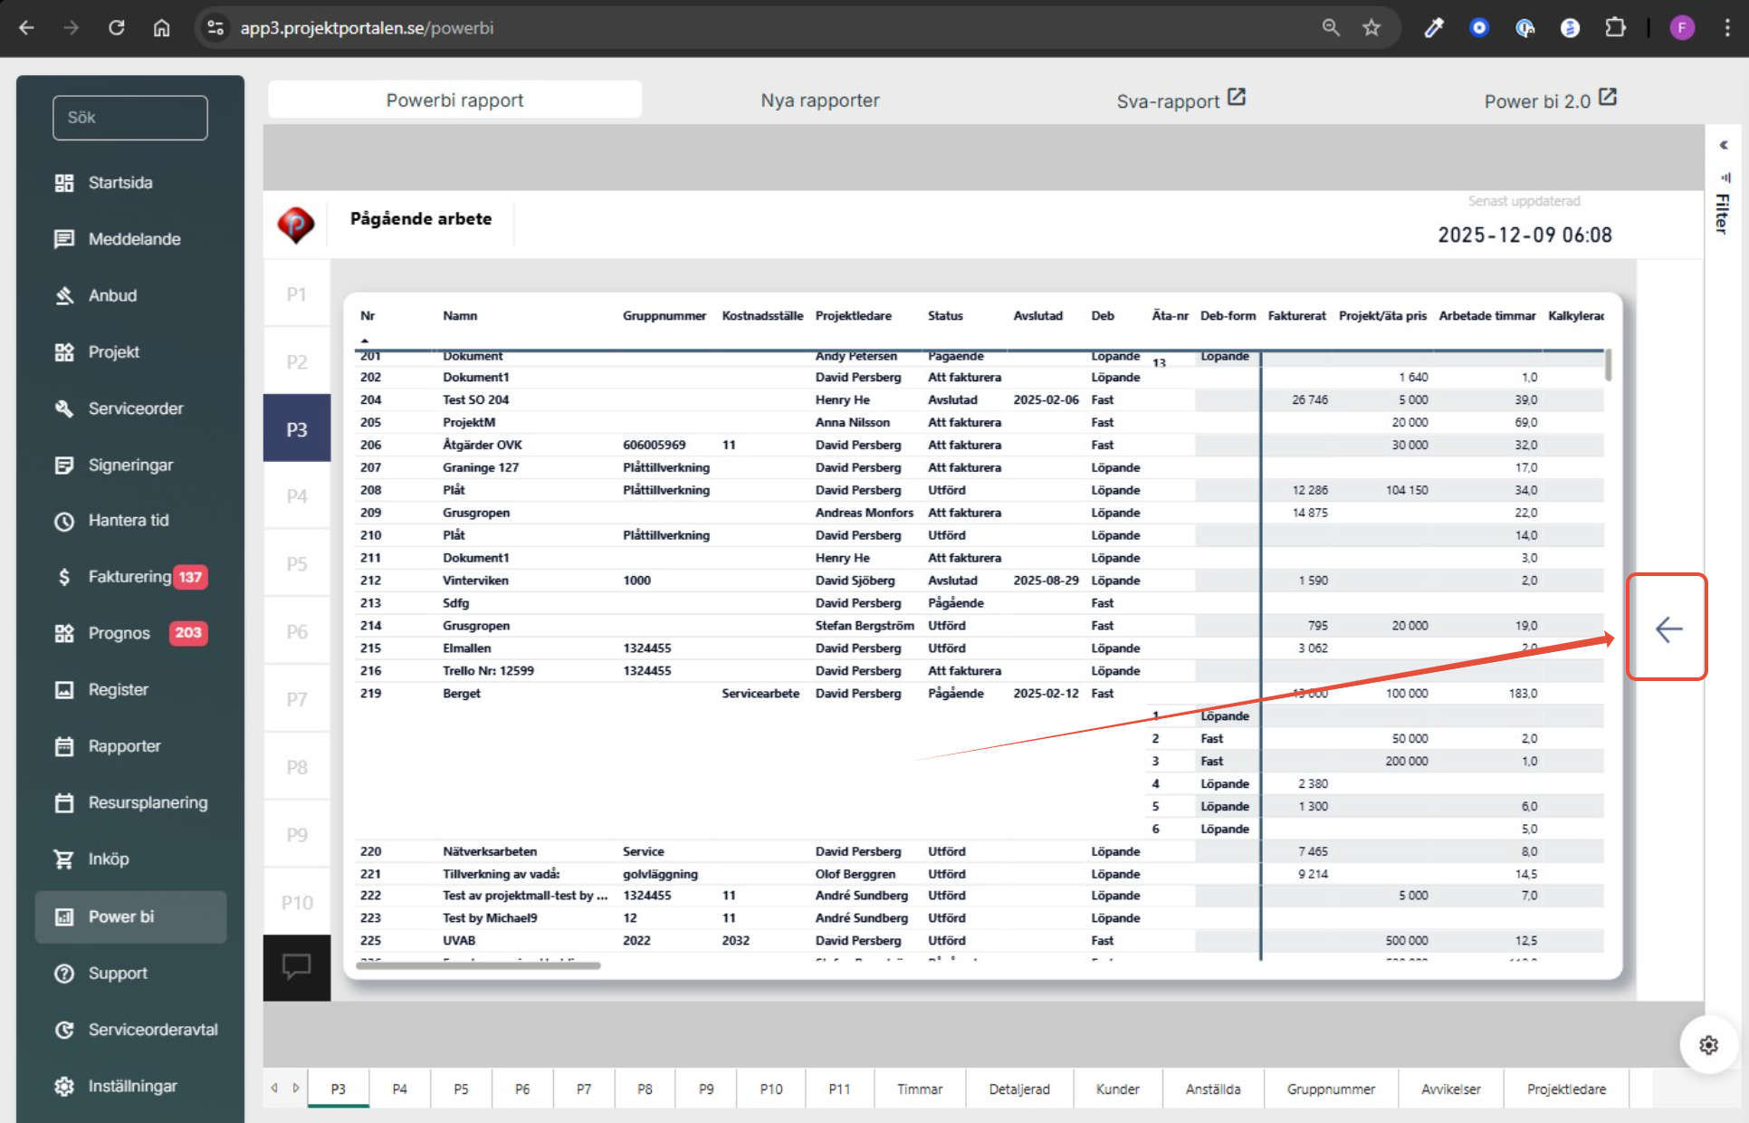This screenshot has height=1123, width=1749.
Task: Click the blue back arrow icon
Action: pos(1668,629)
